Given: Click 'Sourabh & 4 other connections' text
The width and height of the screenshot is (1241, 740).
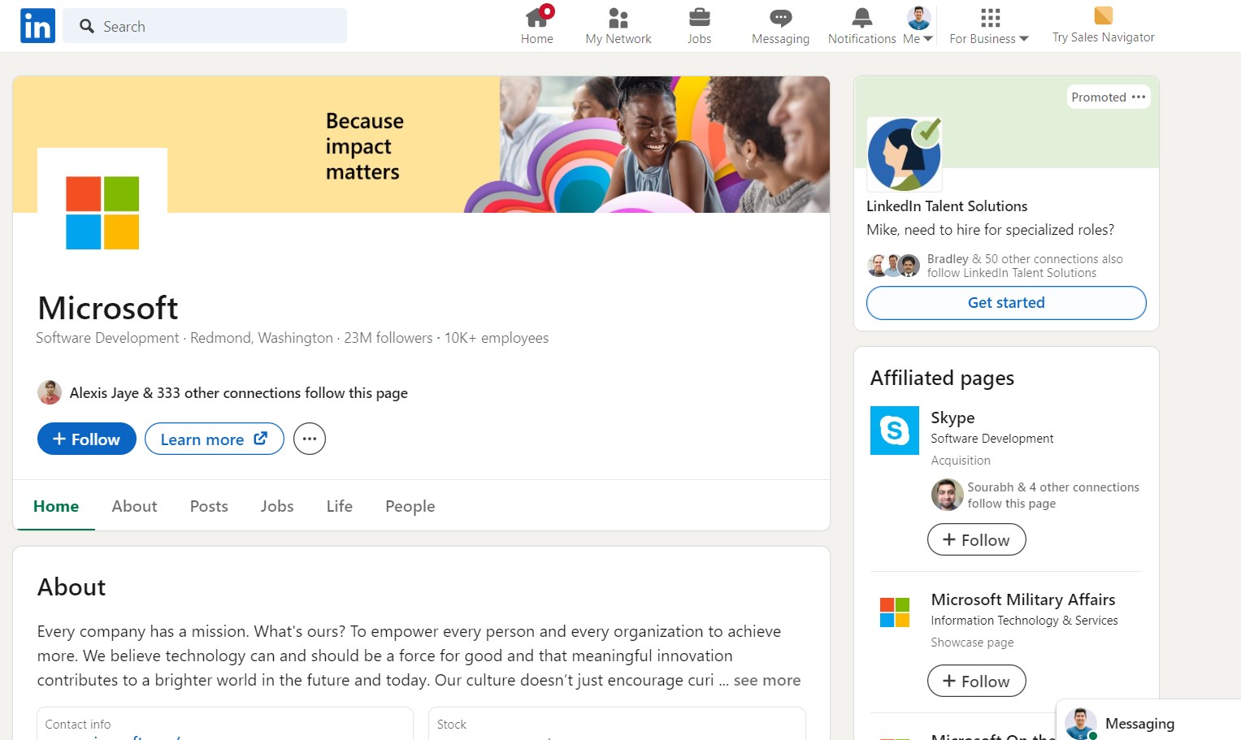Looking at the screenshot, I should (1053, 487).
